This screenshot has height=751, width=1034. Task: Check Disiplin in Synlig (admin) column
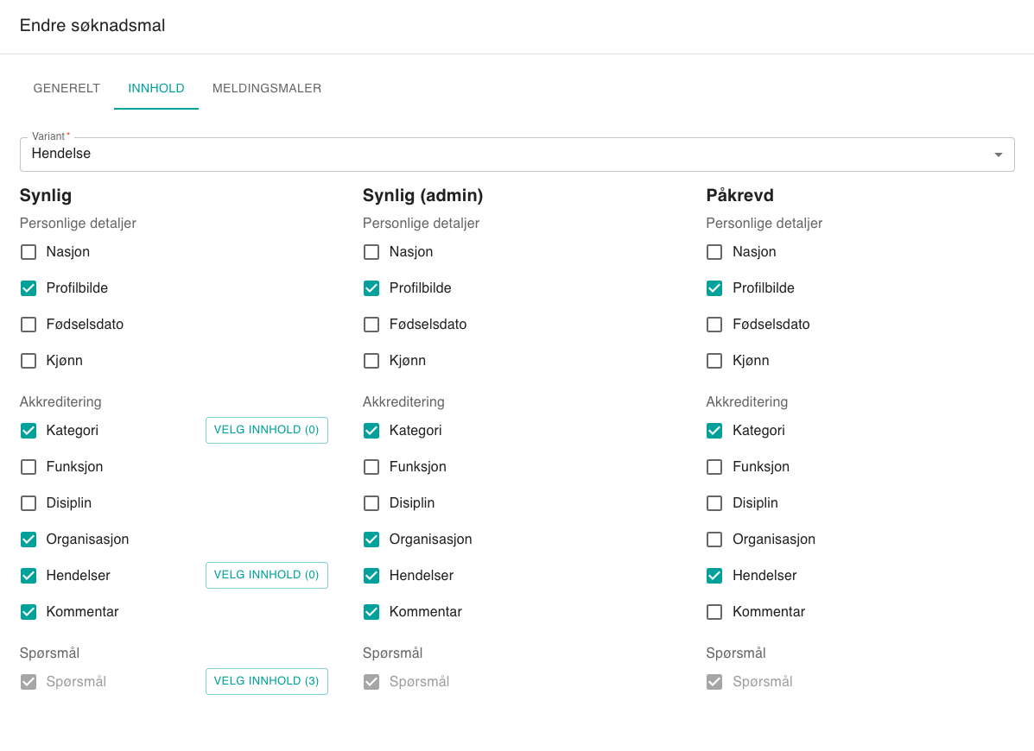coord(371,503)
